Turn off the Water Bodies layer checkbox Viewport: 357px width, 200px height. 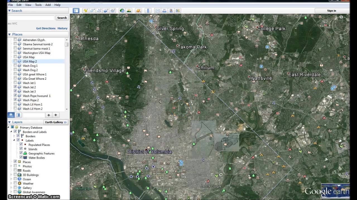(x=21, y=157)
